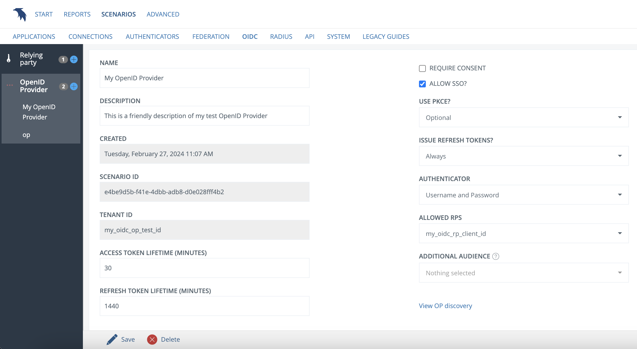This screenshot has height=349, width=637.
Task: Open the Use PKCE dropdown
Action: pyautogui.click(x=524, y=117)
